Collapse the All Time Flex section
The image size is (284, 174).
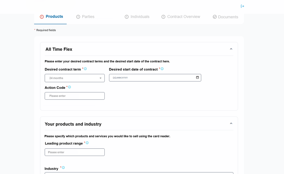point(231,49)
